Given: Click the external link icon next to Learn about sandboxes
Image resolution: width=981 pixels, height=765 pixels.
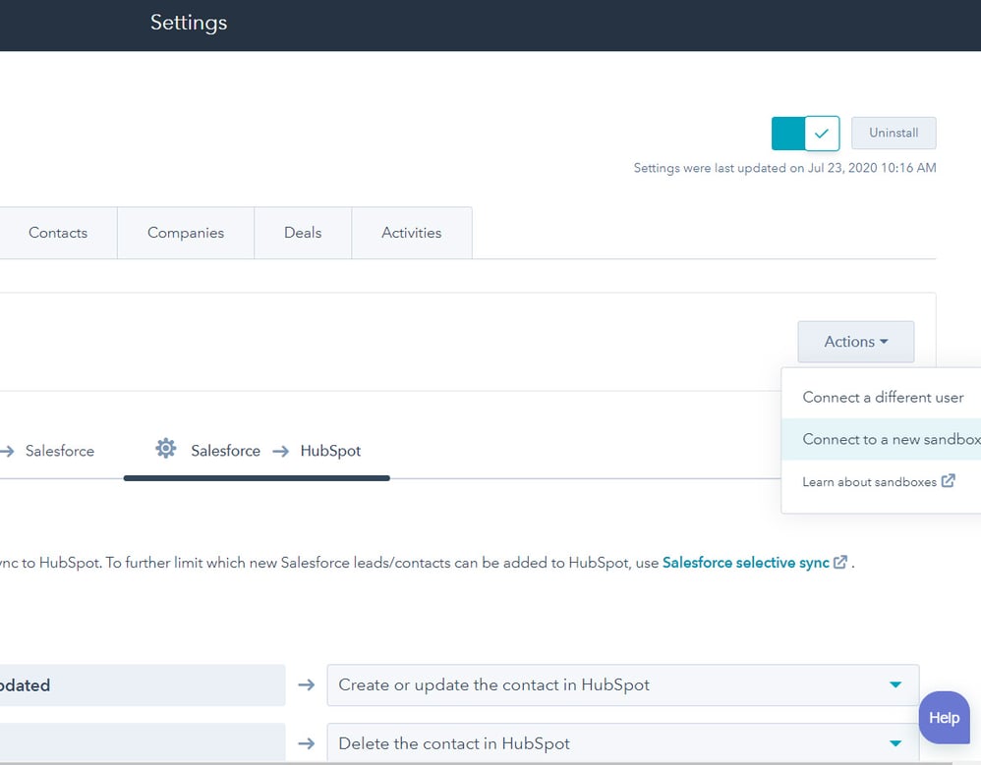Looking at the screenshot, I should point(947,481).
